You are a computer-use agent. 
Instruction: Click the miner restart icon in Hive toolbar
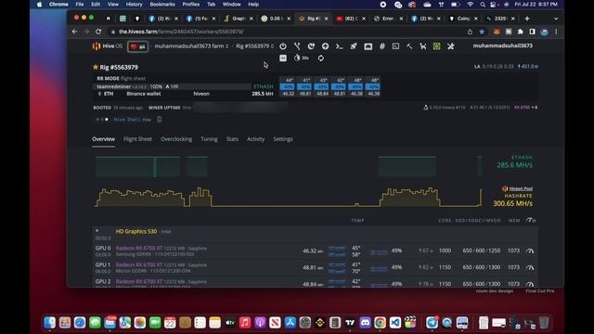[311, 46]
